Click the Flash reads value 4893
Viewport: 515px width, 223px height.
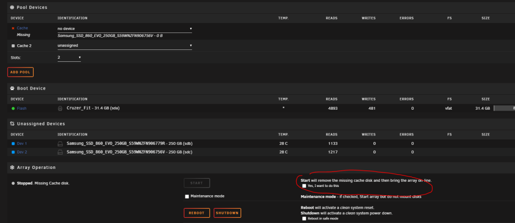pos(332,108)
